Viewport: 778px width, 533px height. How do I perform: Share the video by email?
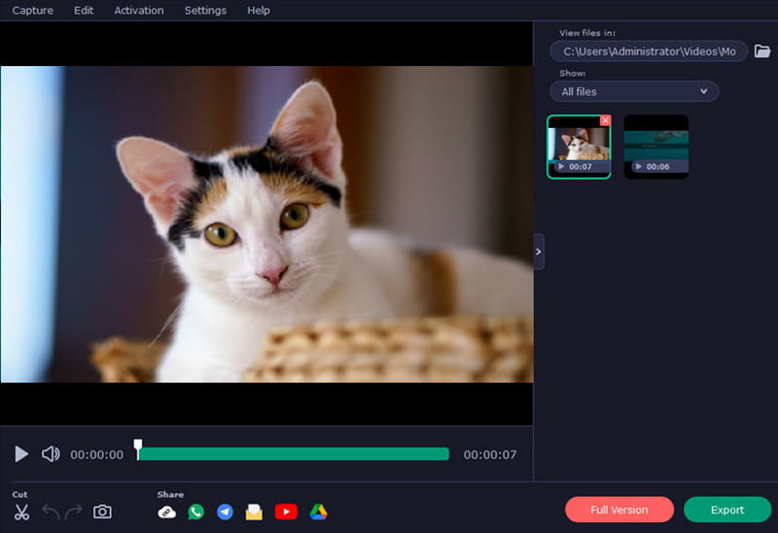[254, 512]
